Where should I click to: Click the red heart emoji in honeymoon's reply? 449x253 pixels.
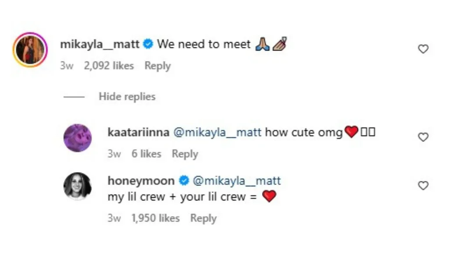(x=269, y=196)
